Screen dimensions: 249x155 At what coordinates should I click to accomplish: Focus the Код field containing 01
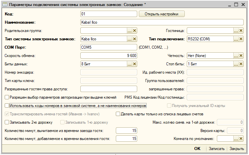(109, 14)
